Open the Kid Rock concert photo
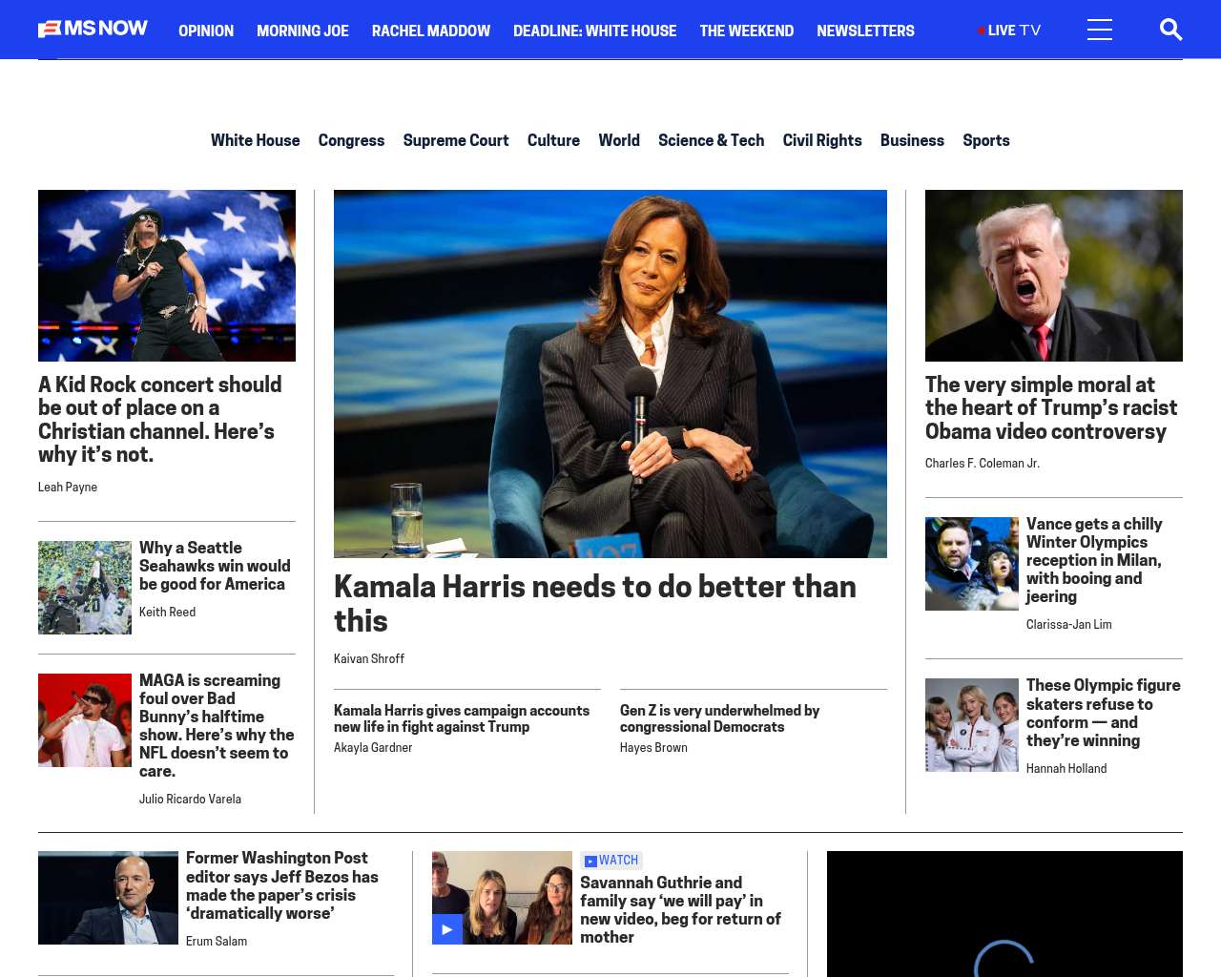1221x977 pixels. tap(167, 276)
